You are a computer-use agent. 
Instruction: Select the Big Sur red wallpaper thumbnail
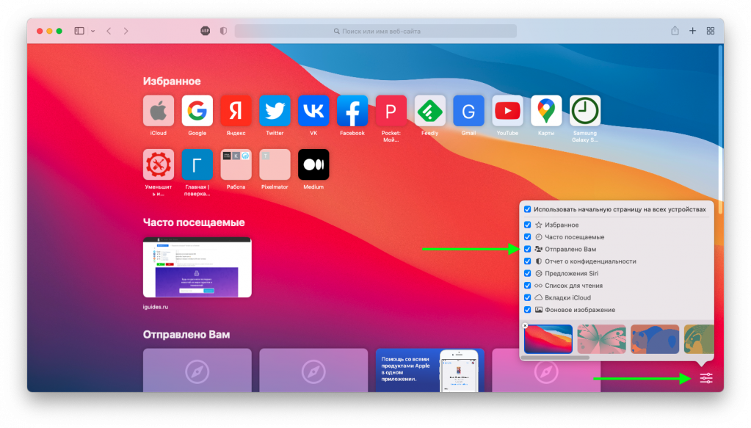point(548,339)
